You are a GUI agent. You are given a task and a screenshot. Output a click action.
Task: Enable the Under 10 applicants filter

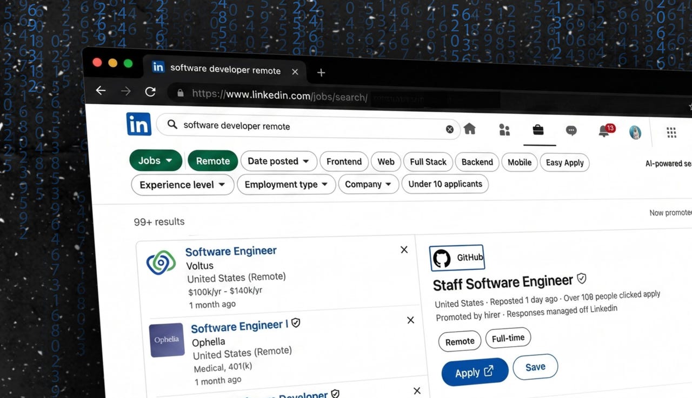pyautogui.click(x=445, y=184)
